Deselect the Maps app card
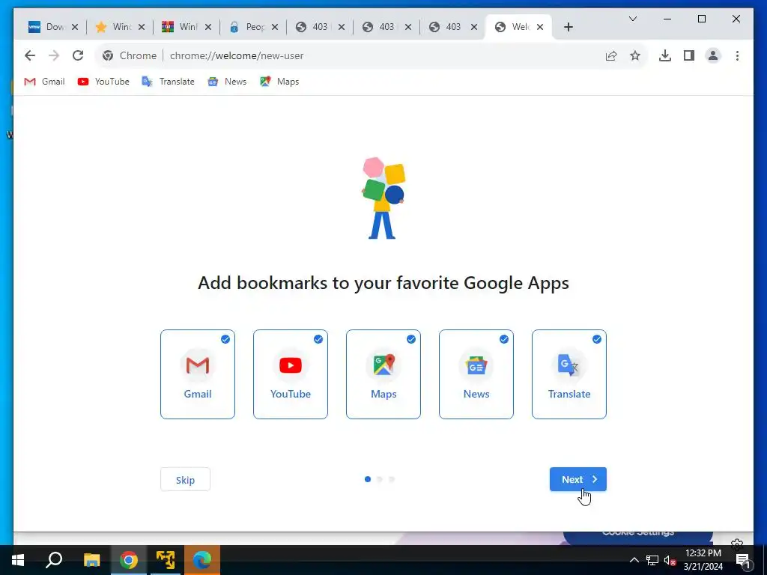The image size is (767, 575). (383, 374)
